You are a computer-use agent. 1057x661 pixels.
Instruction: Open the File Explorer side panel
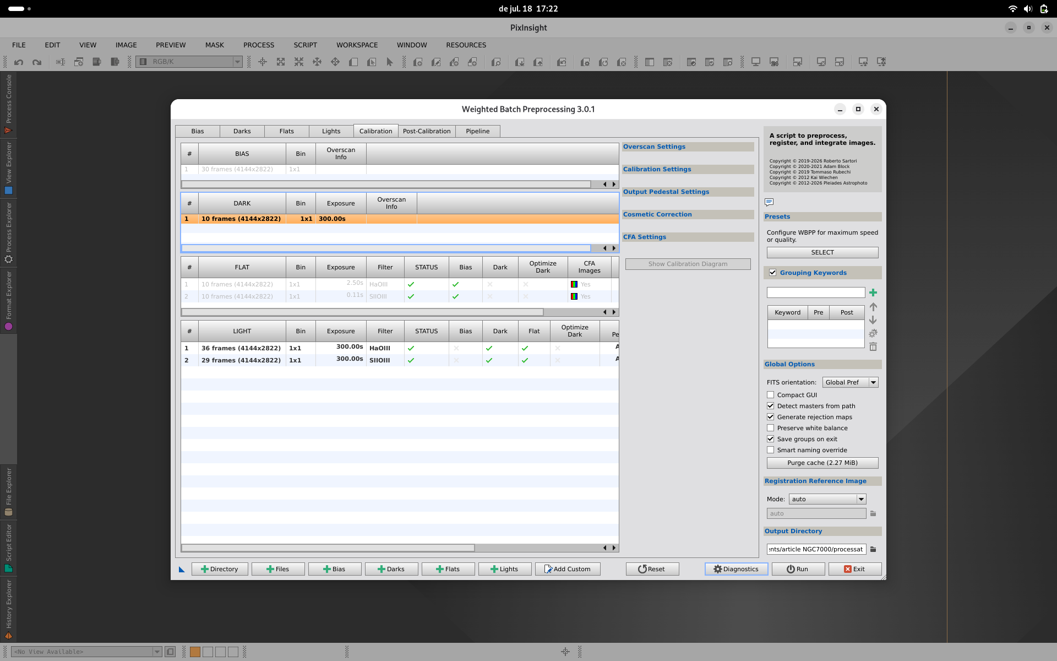pyautogui.click(x=8, y=491)
